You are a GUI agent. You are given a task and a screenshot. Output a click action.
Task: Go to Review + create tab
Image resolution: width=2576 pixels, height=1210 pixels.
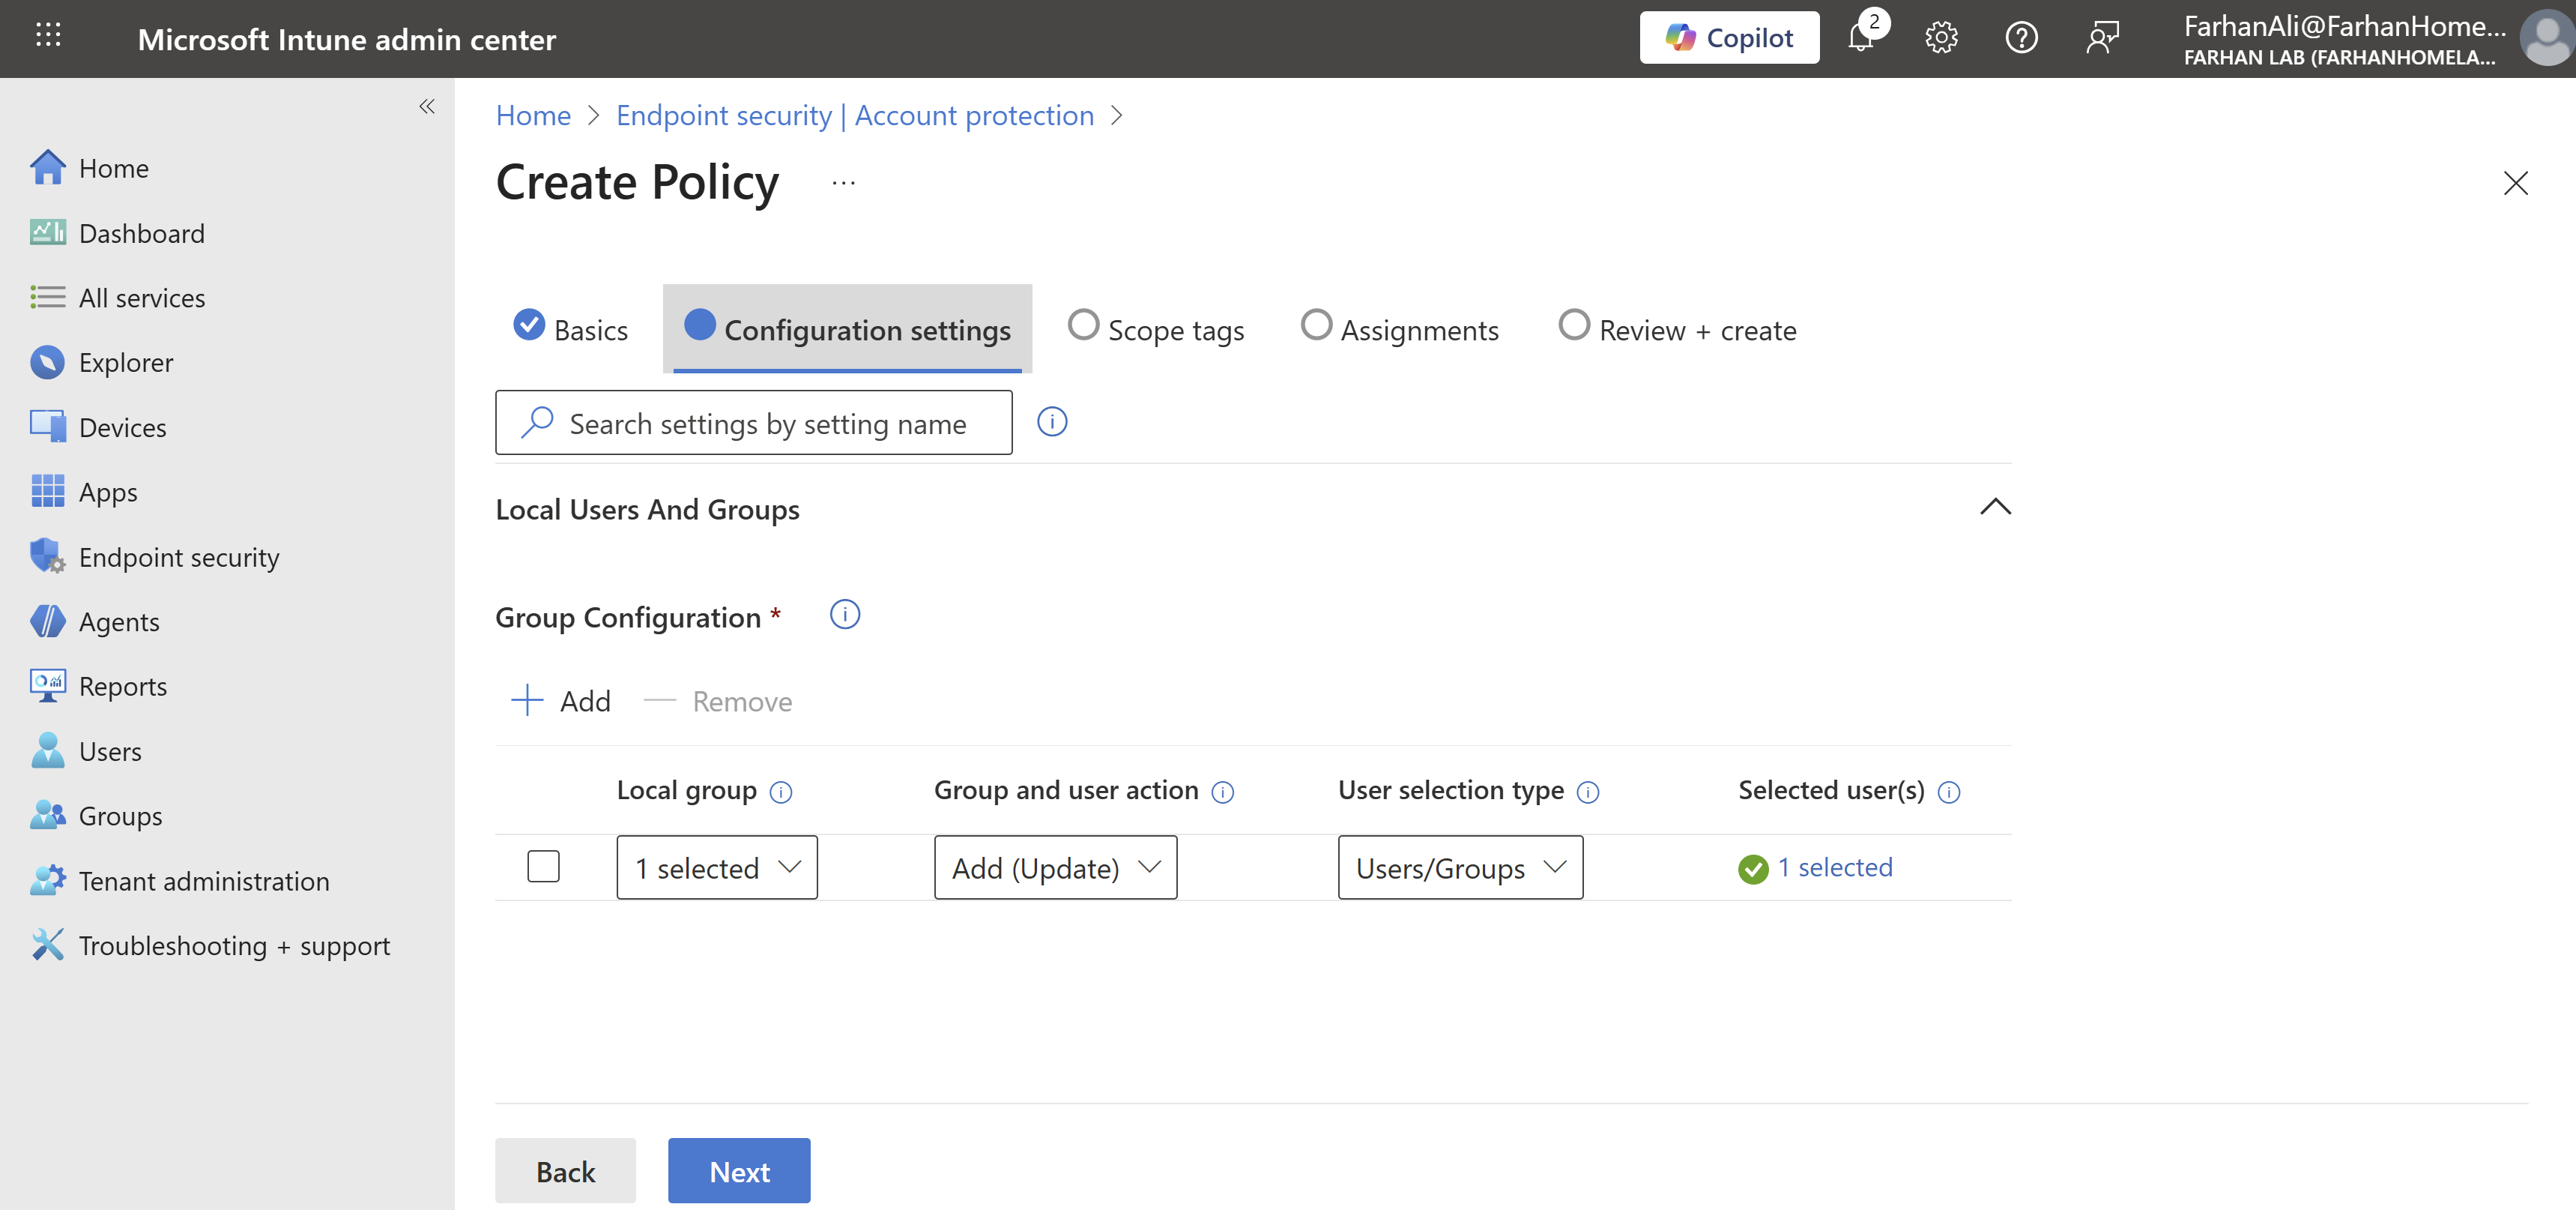click(x=1678, y=329)
